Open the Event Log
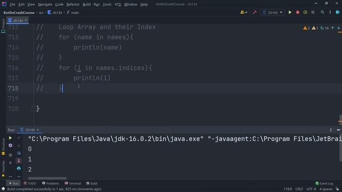This screenshot has width=342, height=192. (x=324, y=183)
